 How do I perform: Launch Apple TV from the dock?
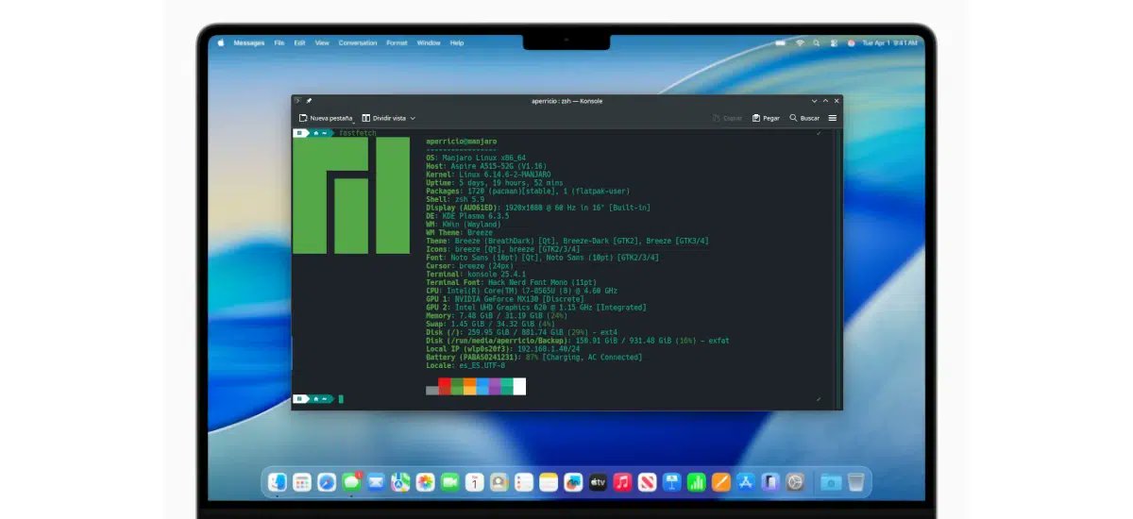[597, 482]
